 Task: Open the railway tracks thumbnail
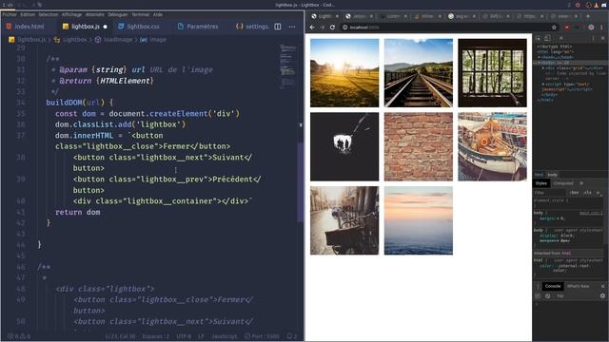(x=419, y=72)
